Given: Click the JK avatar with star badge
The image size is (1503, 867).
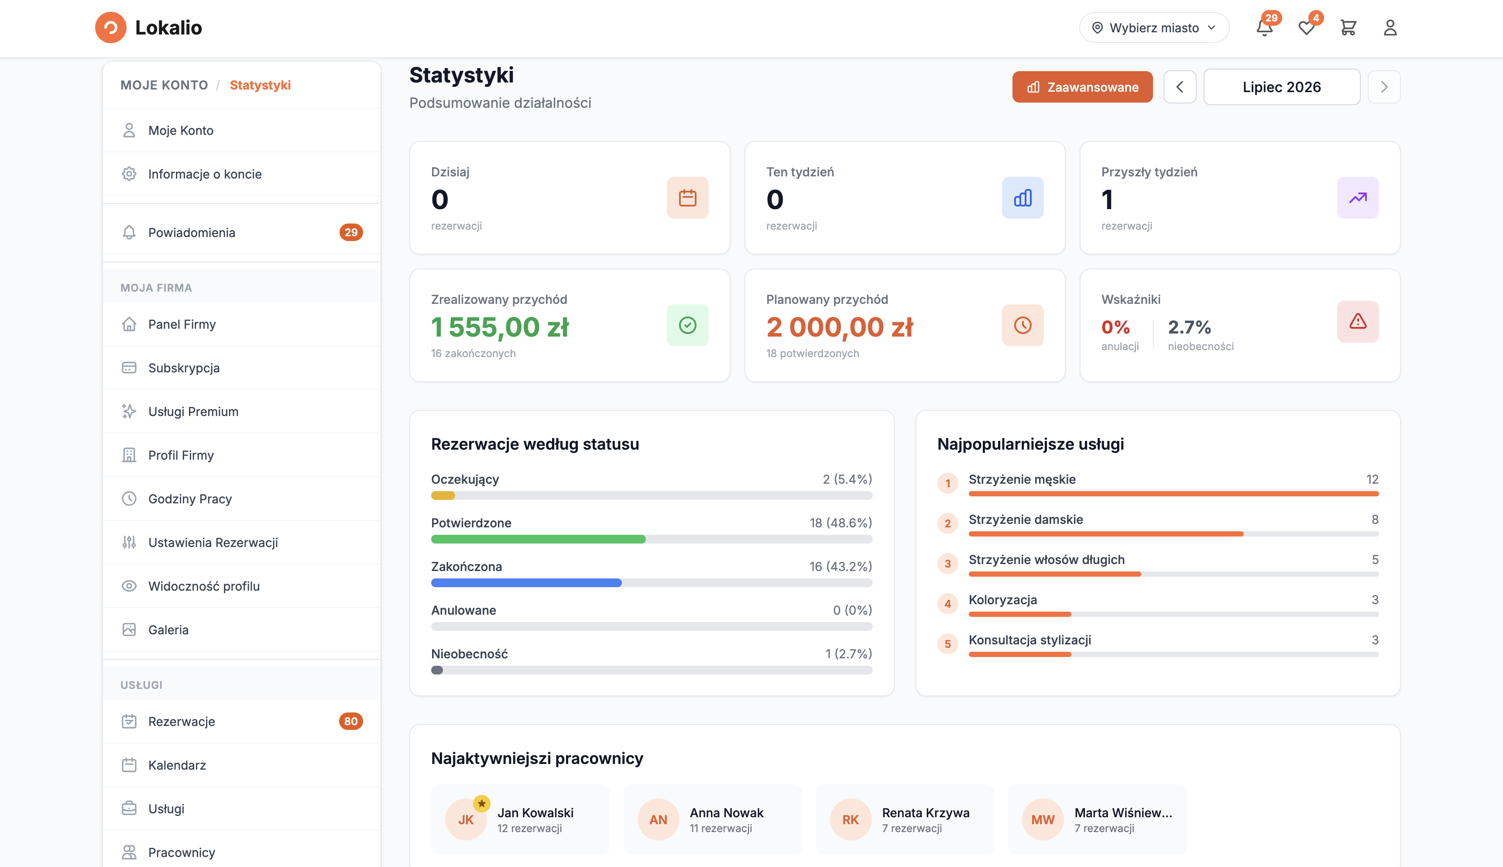Looking at the screenshot, I should click(x=466, y=819).
